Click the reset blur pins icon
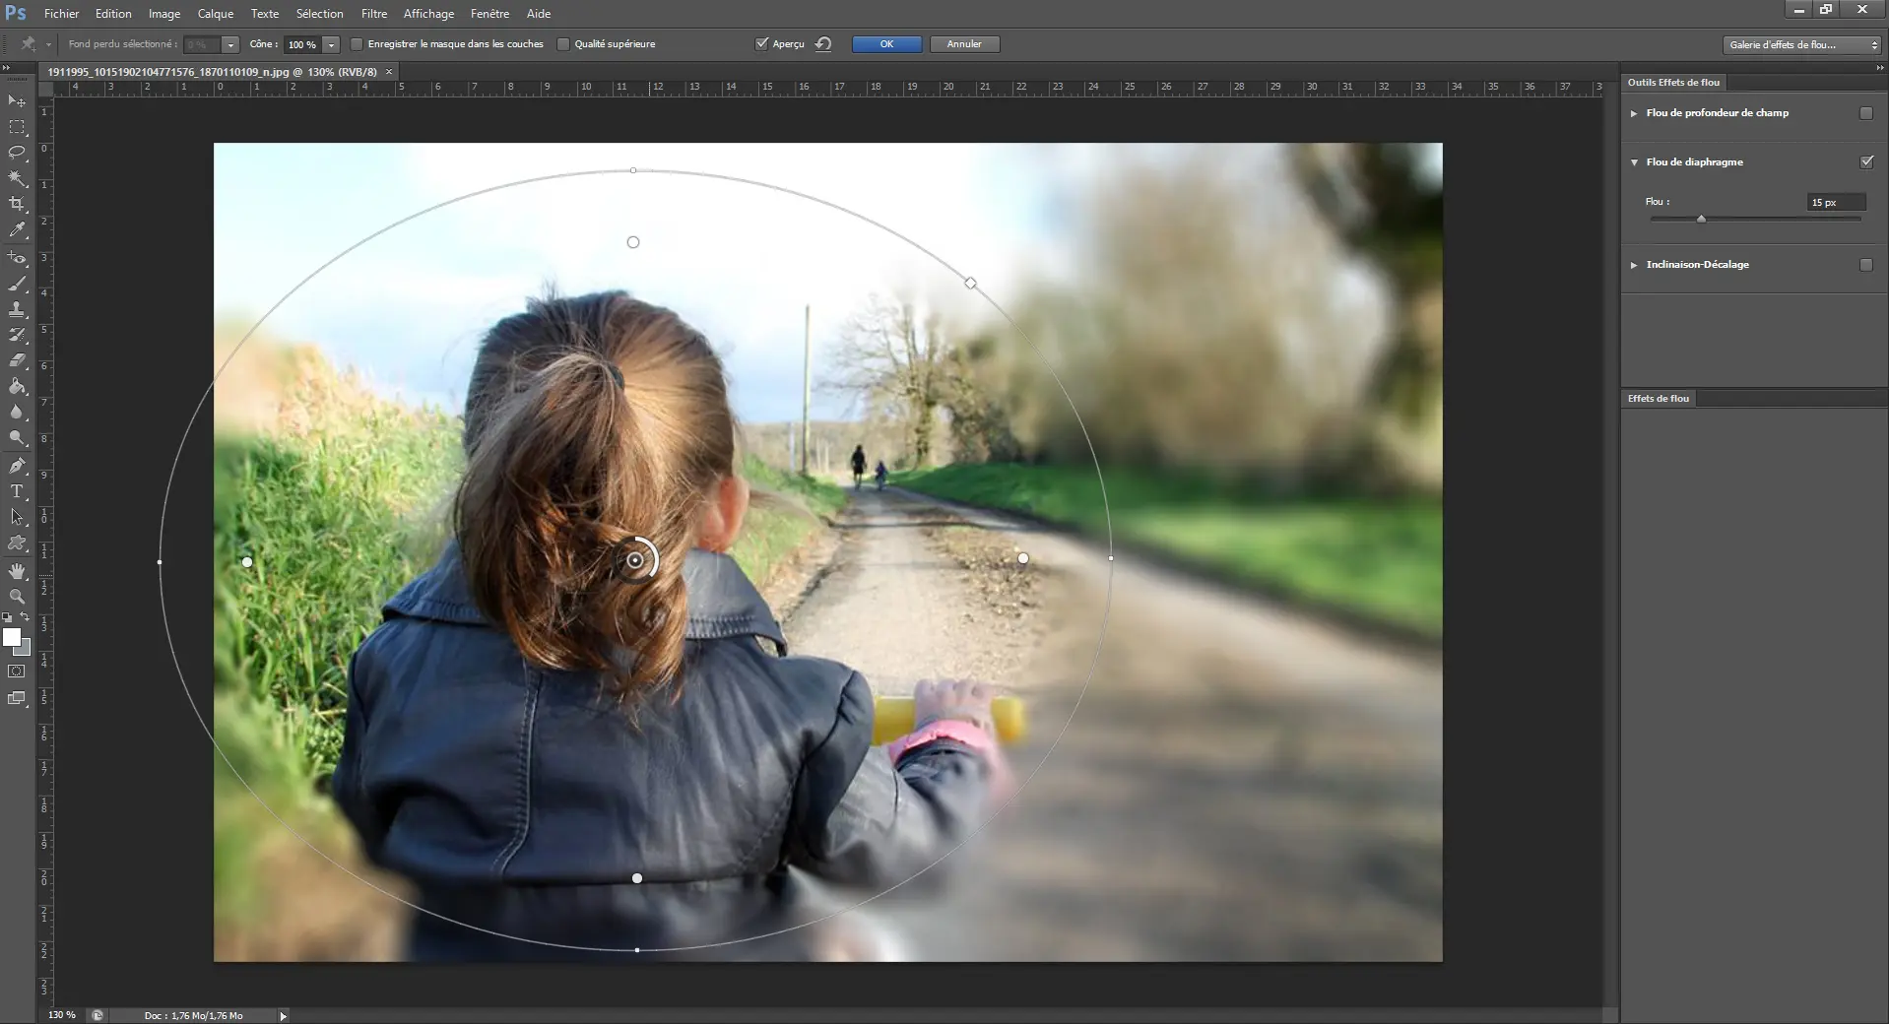The height and width of the screenshot is (1024, 1889). point(823,44)
